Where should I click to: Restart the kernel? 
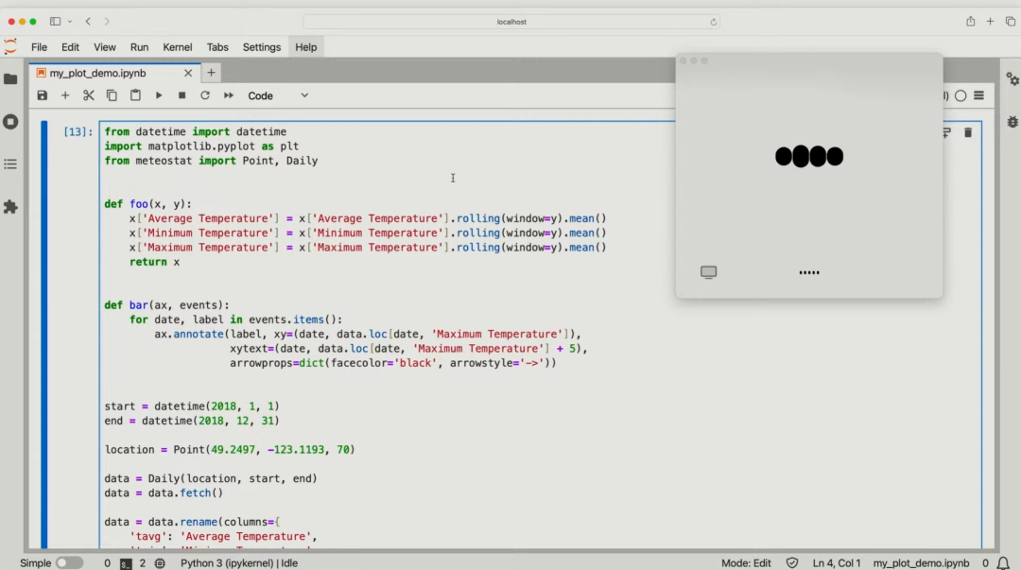[x=205, y=95]
